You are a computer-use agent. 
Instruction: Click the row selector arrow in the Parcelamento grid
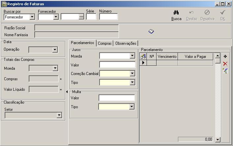143,63
